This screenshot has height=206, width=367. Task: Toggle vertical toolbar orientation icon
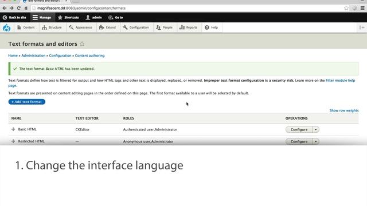click(x=362, y=27)
